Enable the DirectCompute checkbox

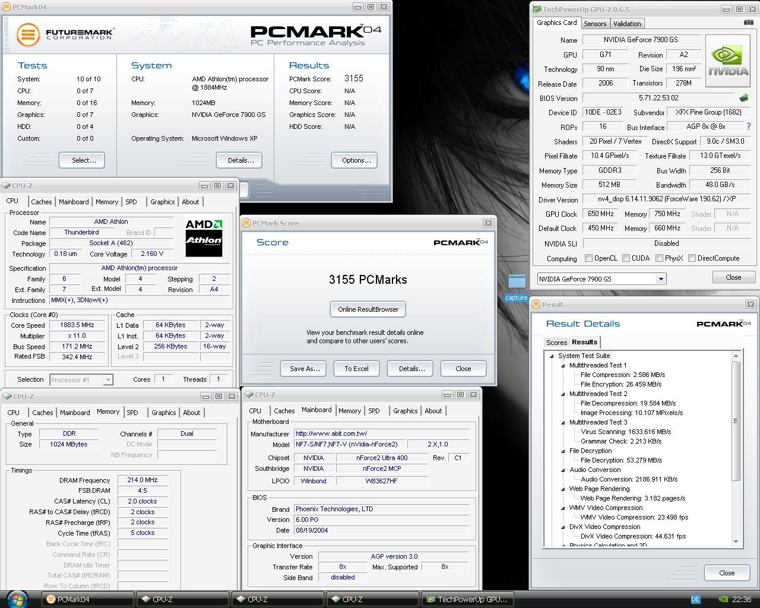pyautogui.click(x=692, y=258)
